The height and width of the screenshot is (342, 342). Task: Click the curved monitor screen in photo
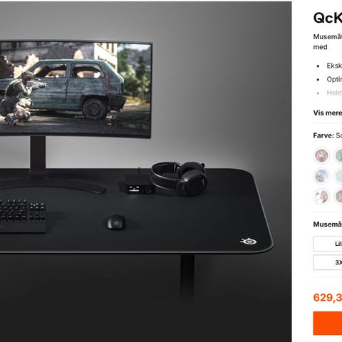pyautogui.click(x=76, y=89)
